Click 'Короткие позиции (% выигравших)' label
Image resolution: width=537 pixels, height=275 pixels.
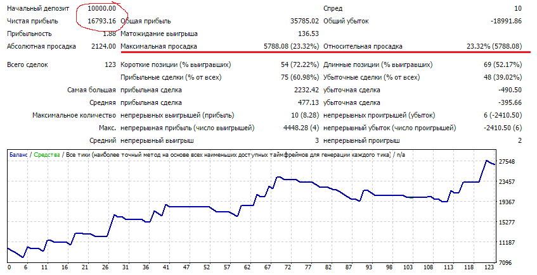pos(176,64)
